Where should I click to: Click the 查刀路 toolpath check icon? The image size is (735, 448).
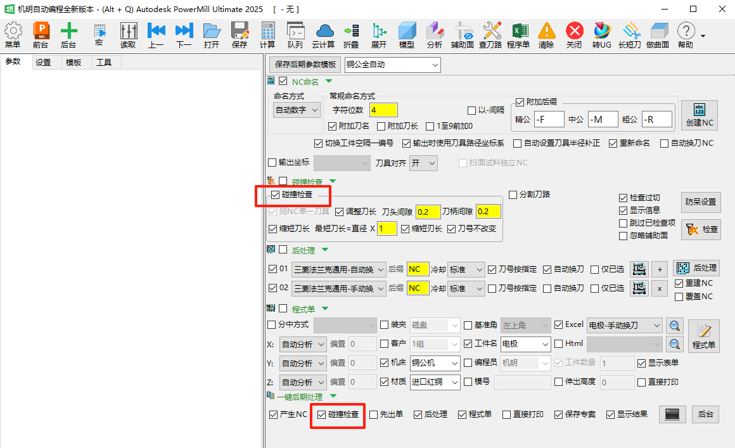pyautogui.click(x=490, y=34)
